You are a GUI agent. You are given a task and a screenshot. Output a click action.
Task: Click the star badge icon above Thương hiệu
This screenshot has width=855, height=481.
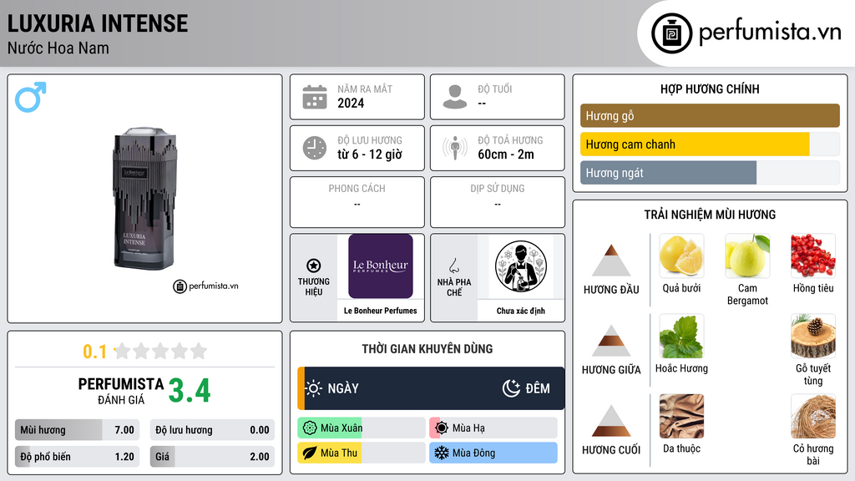pyautogui.click(x=314, y=266)
